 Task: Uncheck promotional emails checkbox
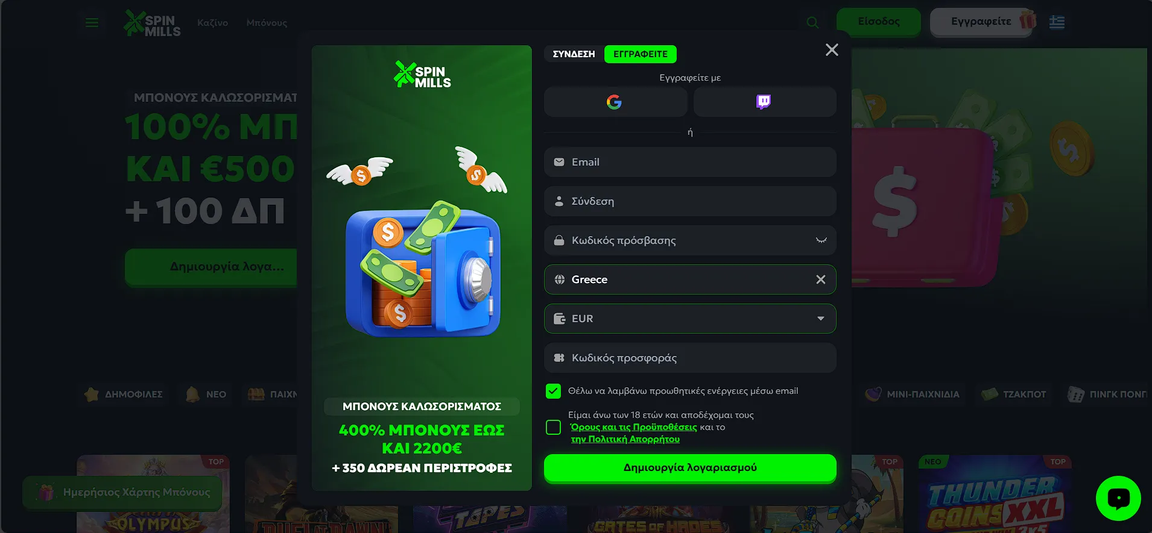click(x=553, y=391)
